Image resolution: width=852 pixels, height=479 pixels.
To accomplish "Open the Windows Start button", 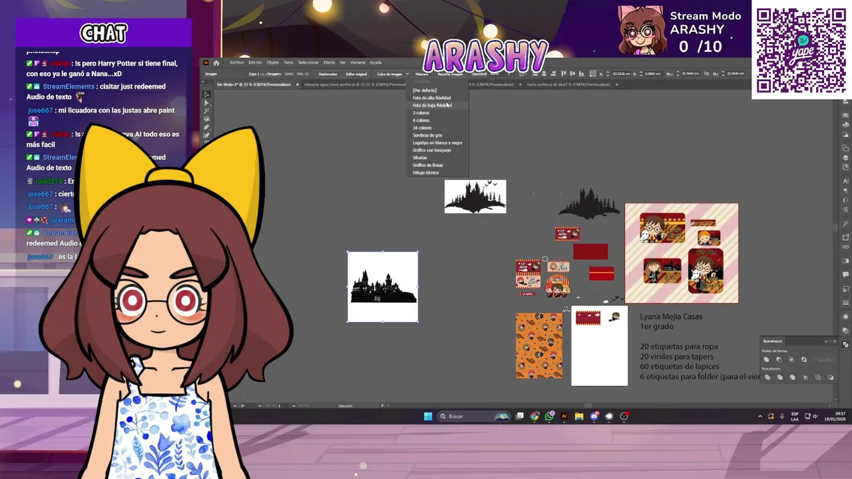I will coord(428,416).
